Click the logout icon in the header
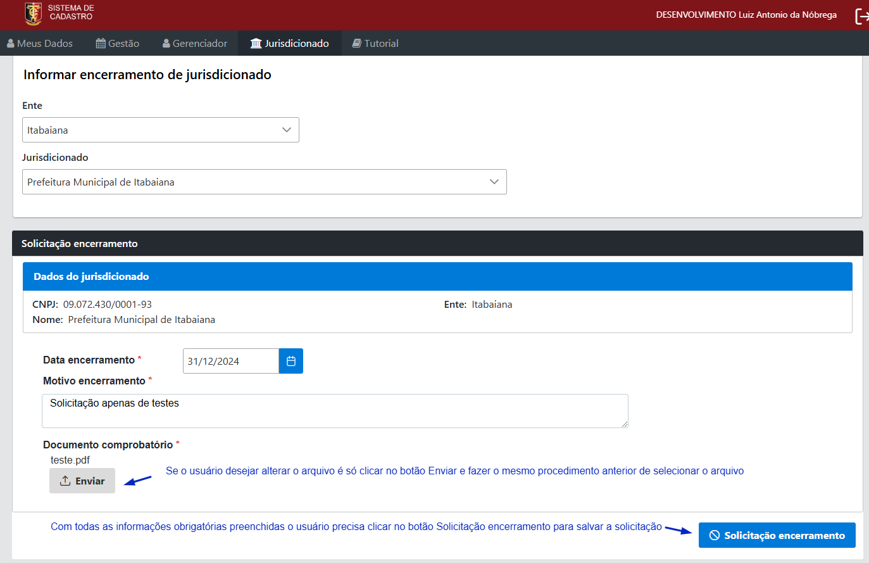869x563 pixels. [x=861, y=16]
